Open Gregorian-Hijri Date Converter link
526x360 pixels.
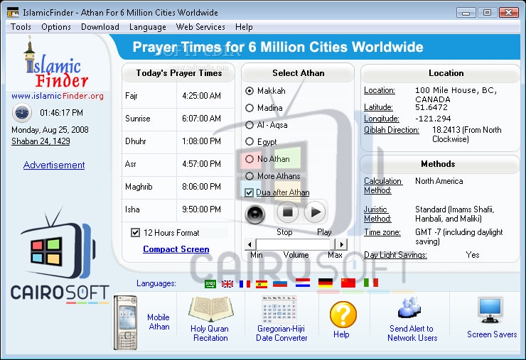pyautogui.click(x=281, y=333)
